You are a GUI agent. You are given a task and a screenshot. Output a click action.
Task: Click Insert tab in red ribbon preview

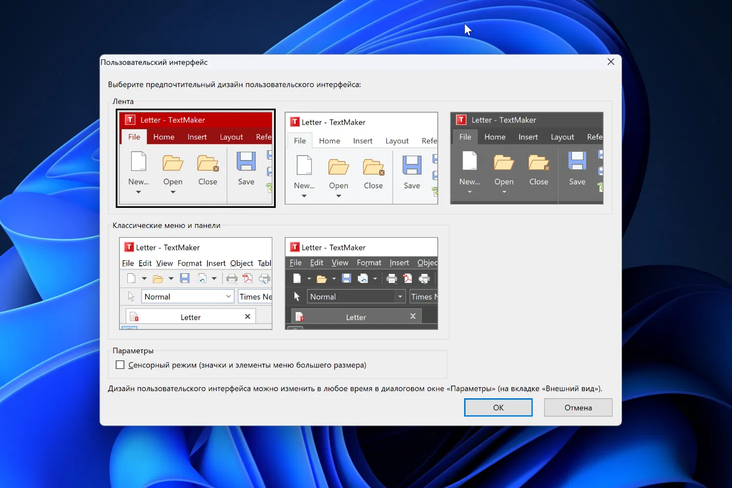click(197, 137)
